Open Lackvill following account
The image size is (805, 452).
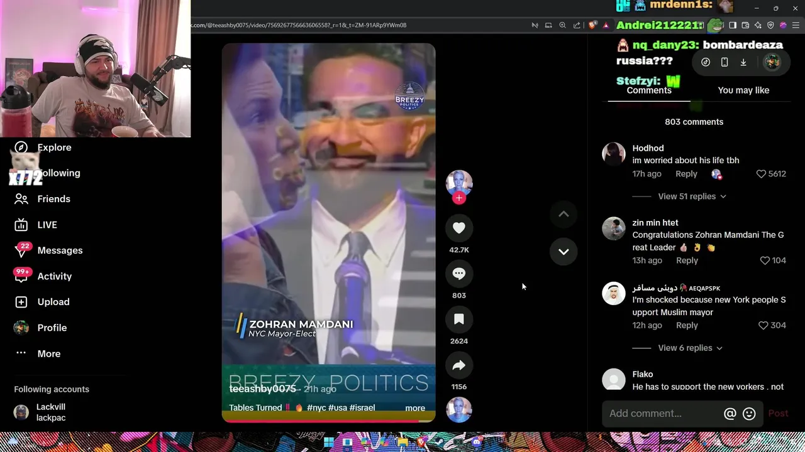[51, 412]
